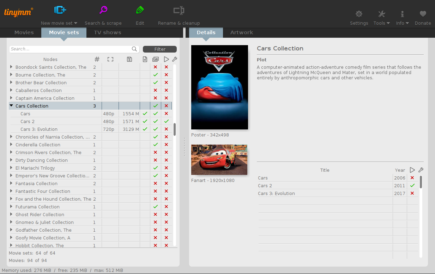Sort by the movie count (#) column header
Image resolution: width=435 pixels, height=274 pixels.
tap(97, 59)
